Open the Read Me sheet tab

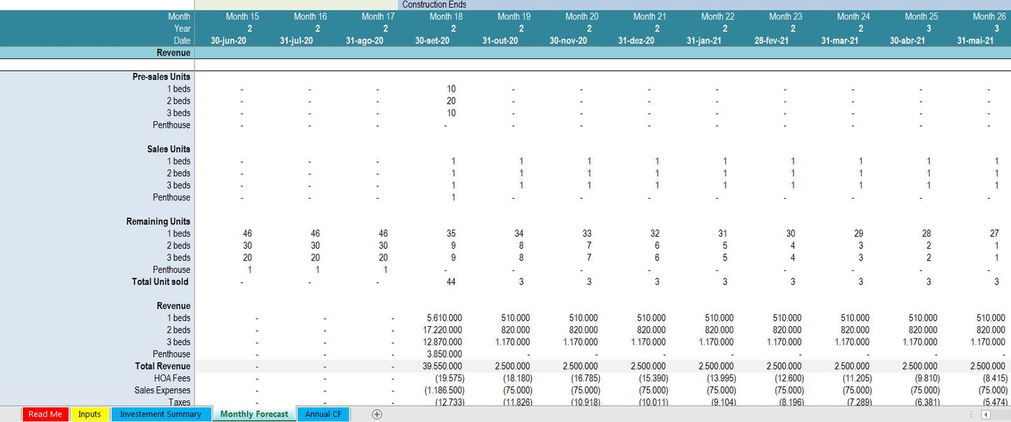tap(45, 414)
